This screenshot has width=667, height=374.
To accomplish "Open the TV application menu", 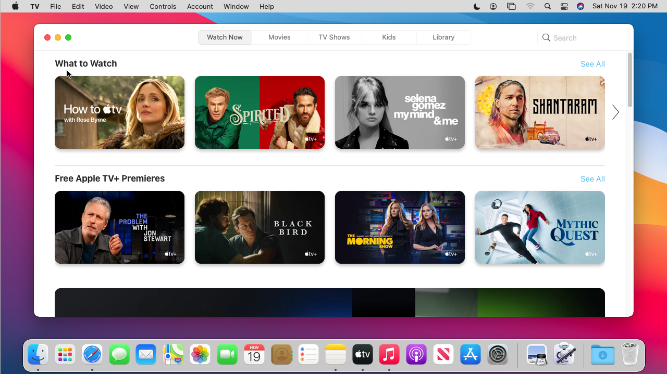I will click(35, 6).
